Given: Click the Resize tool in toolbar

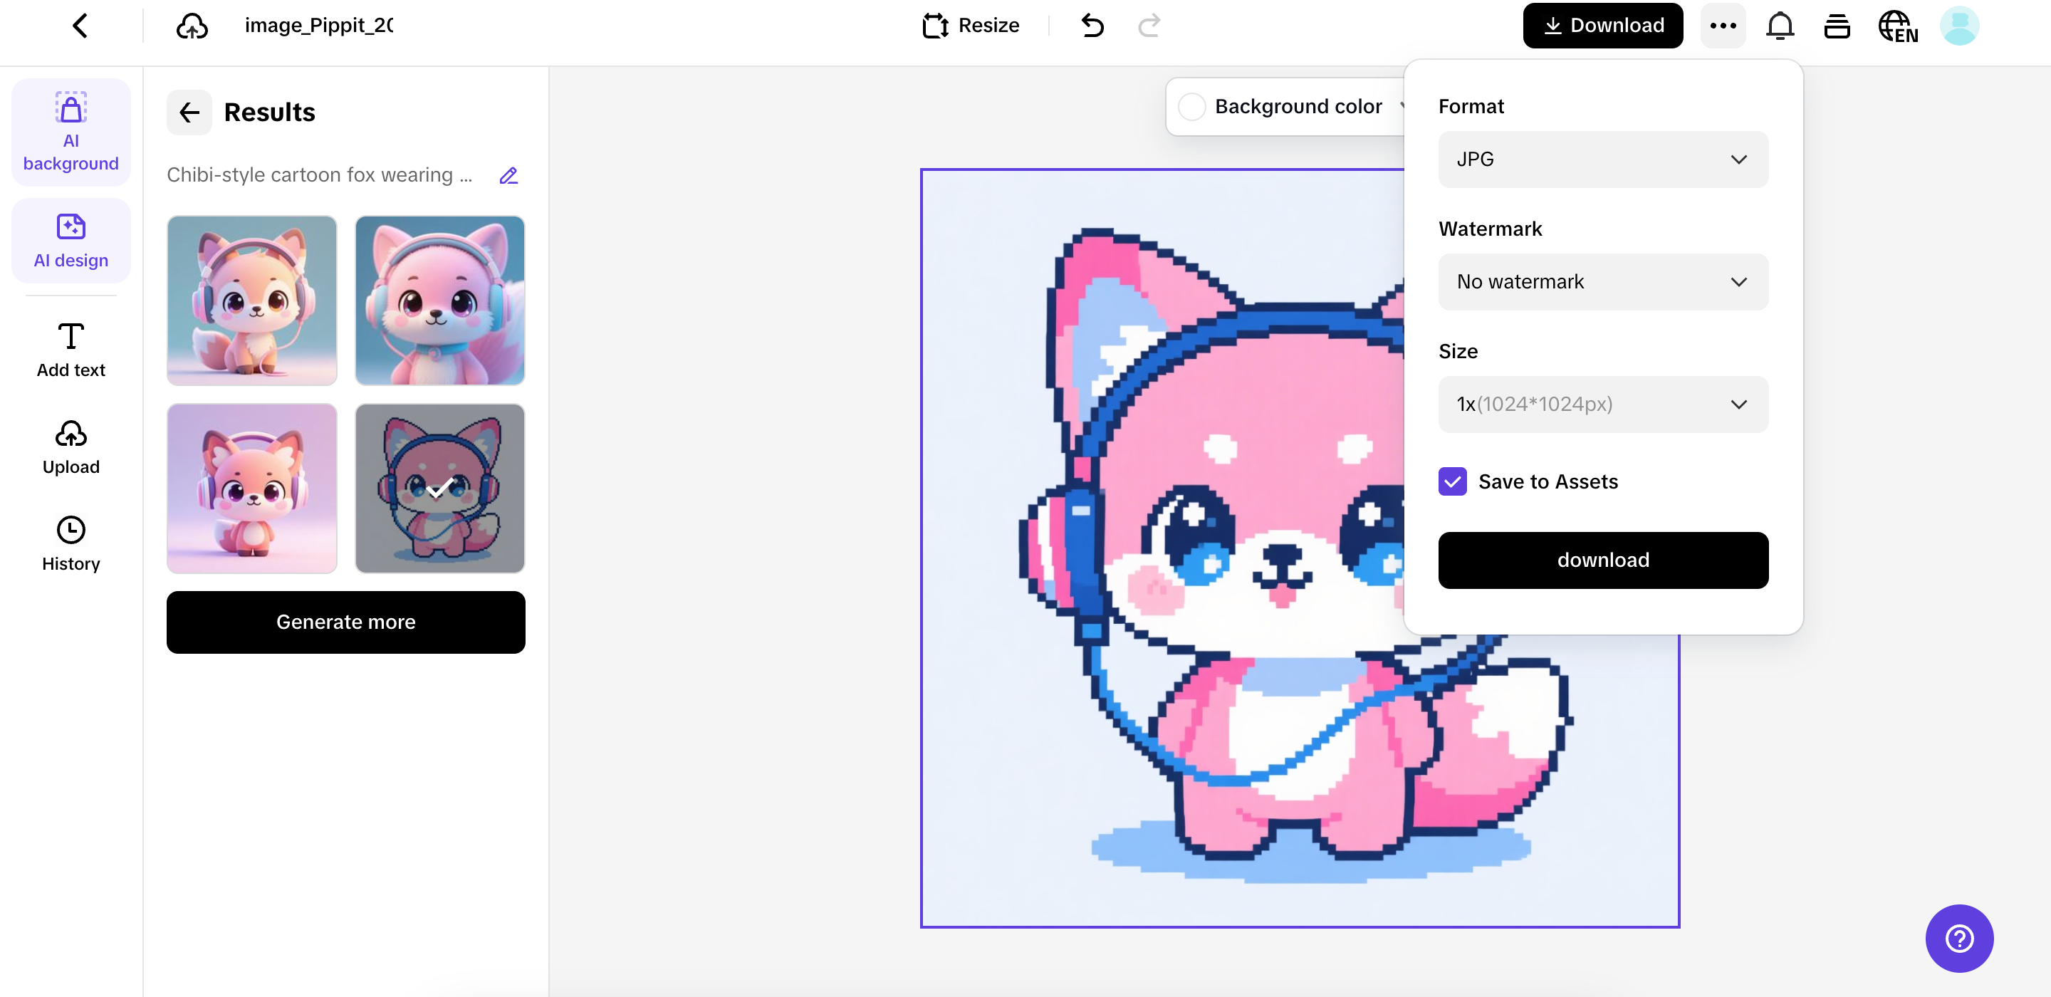Looking at the screenshot, I should [971, 26].
